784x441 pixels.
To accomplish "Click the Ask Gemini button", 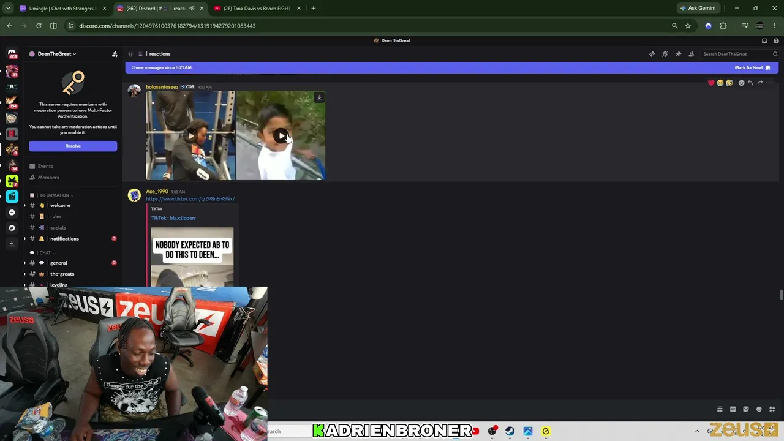I will point(698,8).
